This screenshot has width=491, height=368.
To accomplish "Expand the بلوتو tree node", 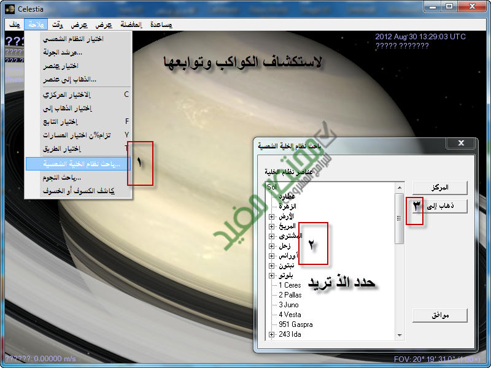I will [271, 275].
